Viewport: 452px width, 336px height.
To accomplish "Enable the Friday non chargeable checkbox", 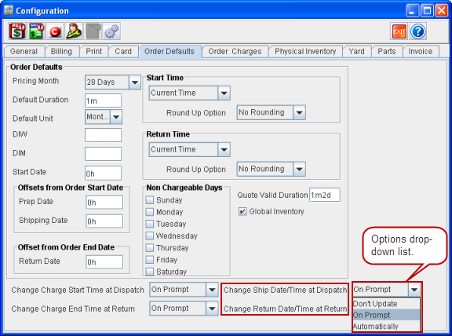I will [x=150, y=260].
